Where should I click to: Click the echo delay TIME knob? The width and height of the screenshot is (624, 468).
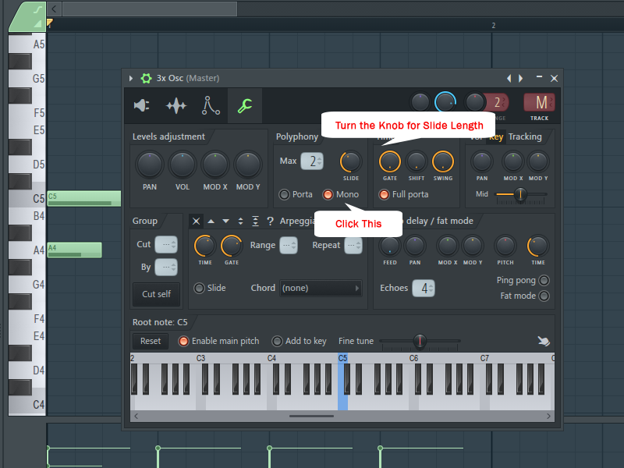tap(538, 246)
